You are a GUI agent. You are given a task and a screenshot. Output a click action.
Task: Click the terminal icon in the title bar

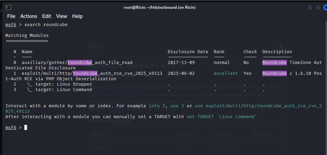pos(8,7)
